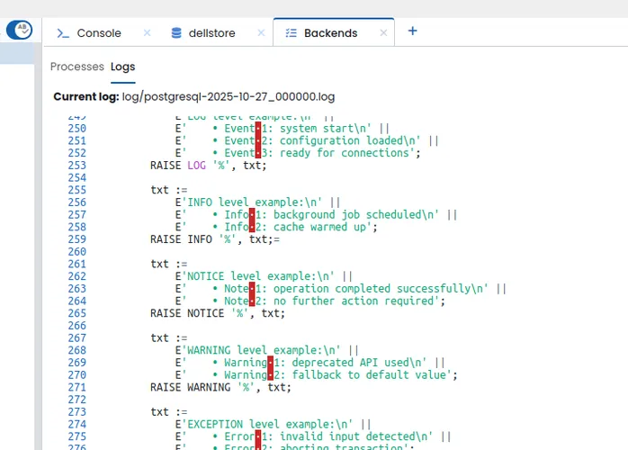Click the checklist icon on Backends tab

(292, 33)
